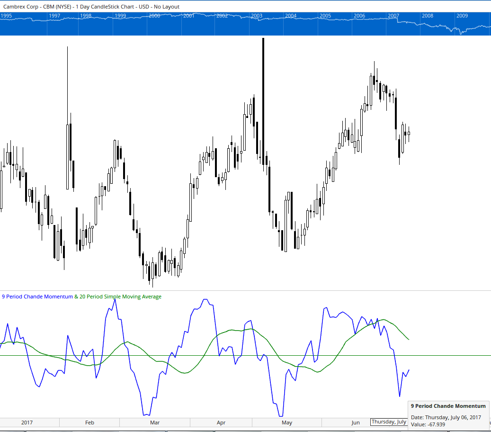The image size is (491, 432).
Task: Click tooltip line 'Date: Thursday, July 06, 2017'
Action: (446, 417)
